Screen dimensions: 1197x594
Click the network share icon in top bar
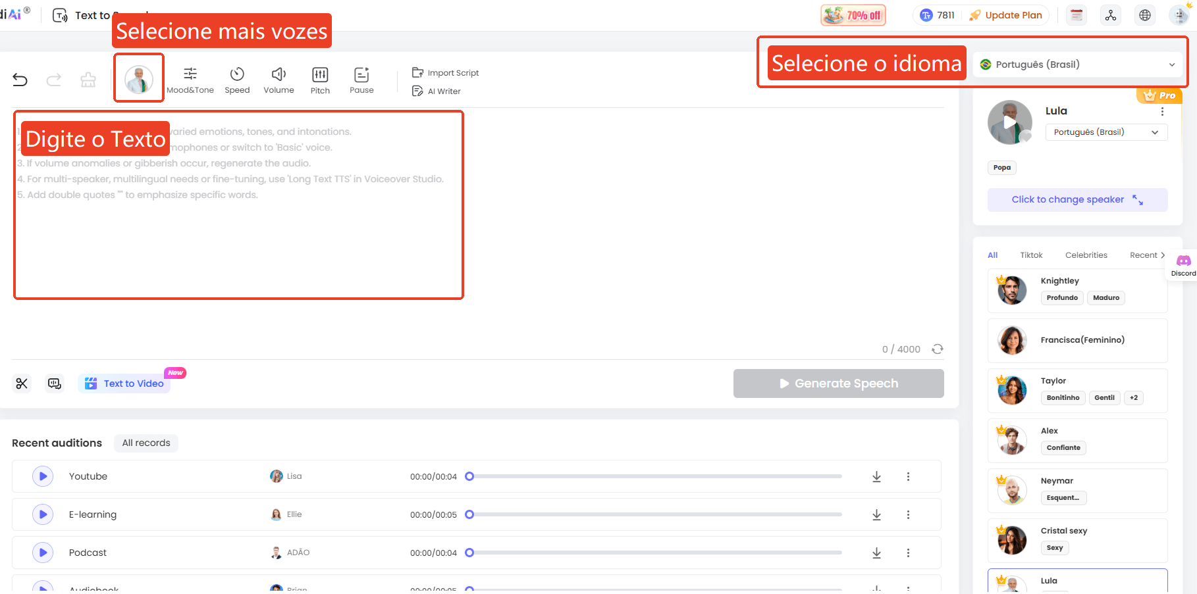pos(1111,15)
